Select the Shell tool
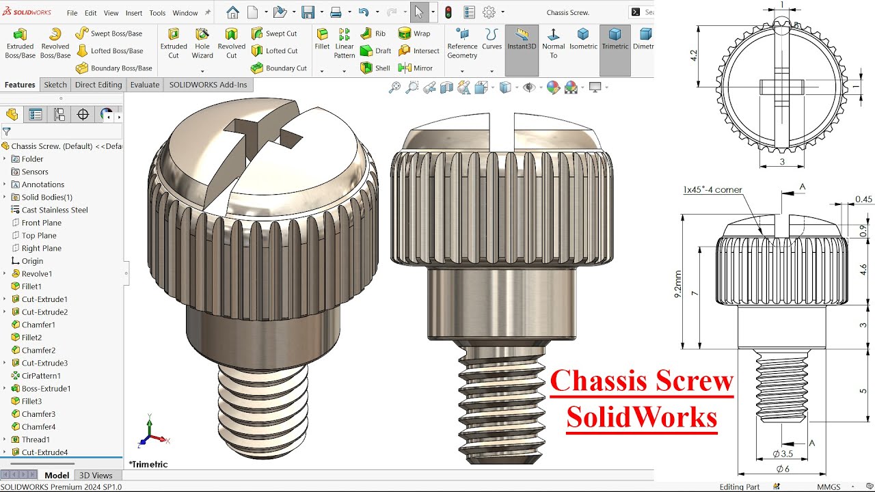875x492 pixels. pos(375,68)
